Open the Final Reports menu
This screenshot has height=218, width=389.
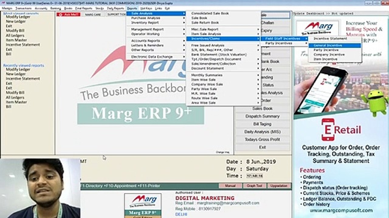pos(84,8)
